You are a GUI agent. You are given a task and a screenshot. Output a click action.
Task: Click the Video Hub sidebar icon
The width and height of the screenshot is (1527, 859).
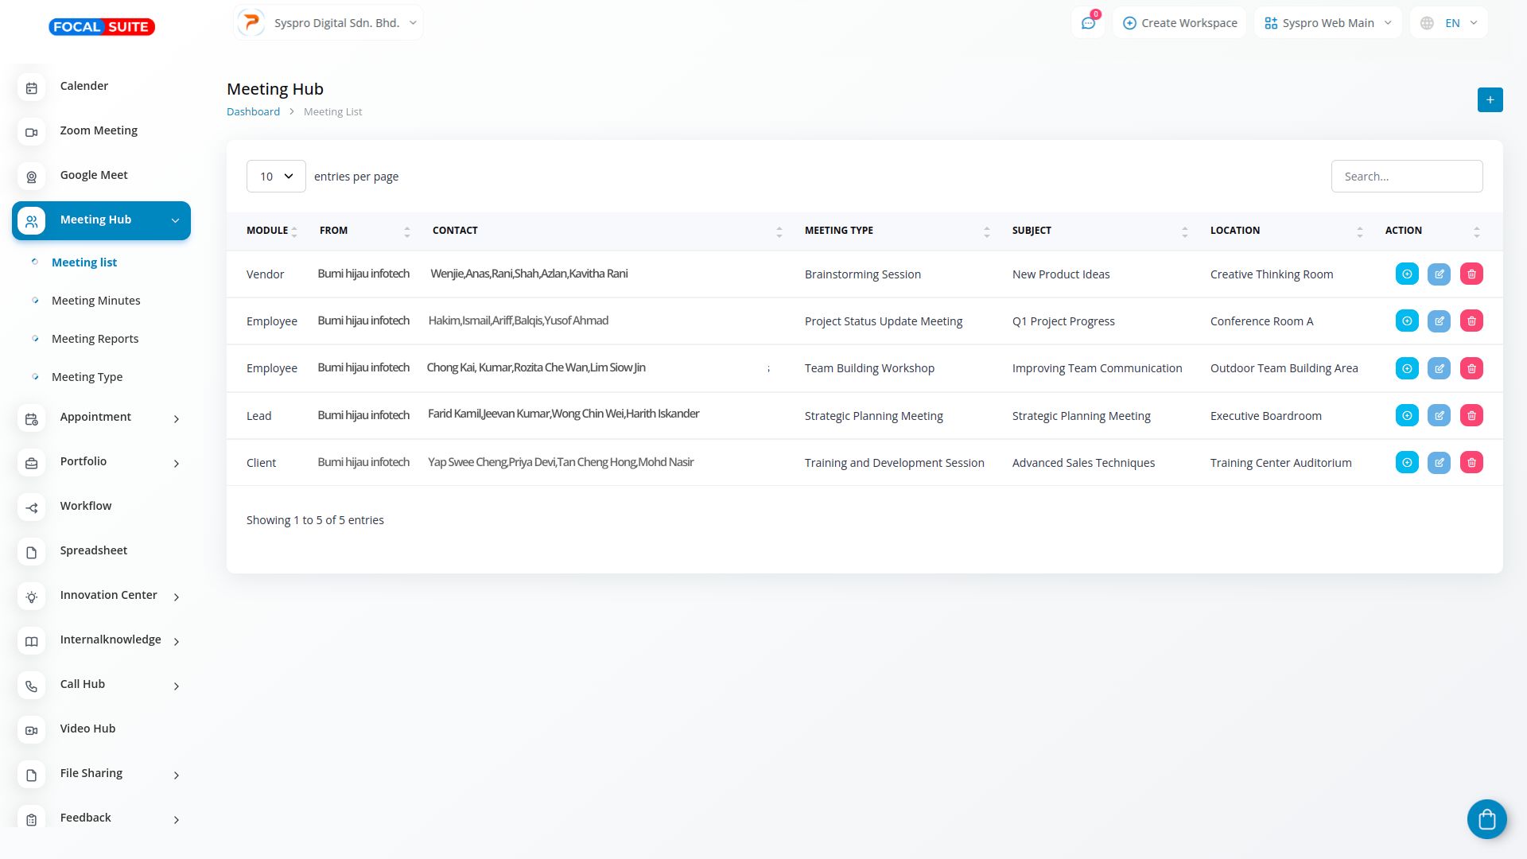32,729
